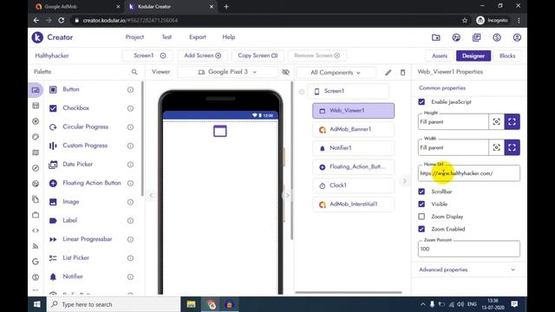Image resolution: width=555 pixels, height=312 pixels.
Task: Click the Copy Screen button
Action: tap(258, 55)
